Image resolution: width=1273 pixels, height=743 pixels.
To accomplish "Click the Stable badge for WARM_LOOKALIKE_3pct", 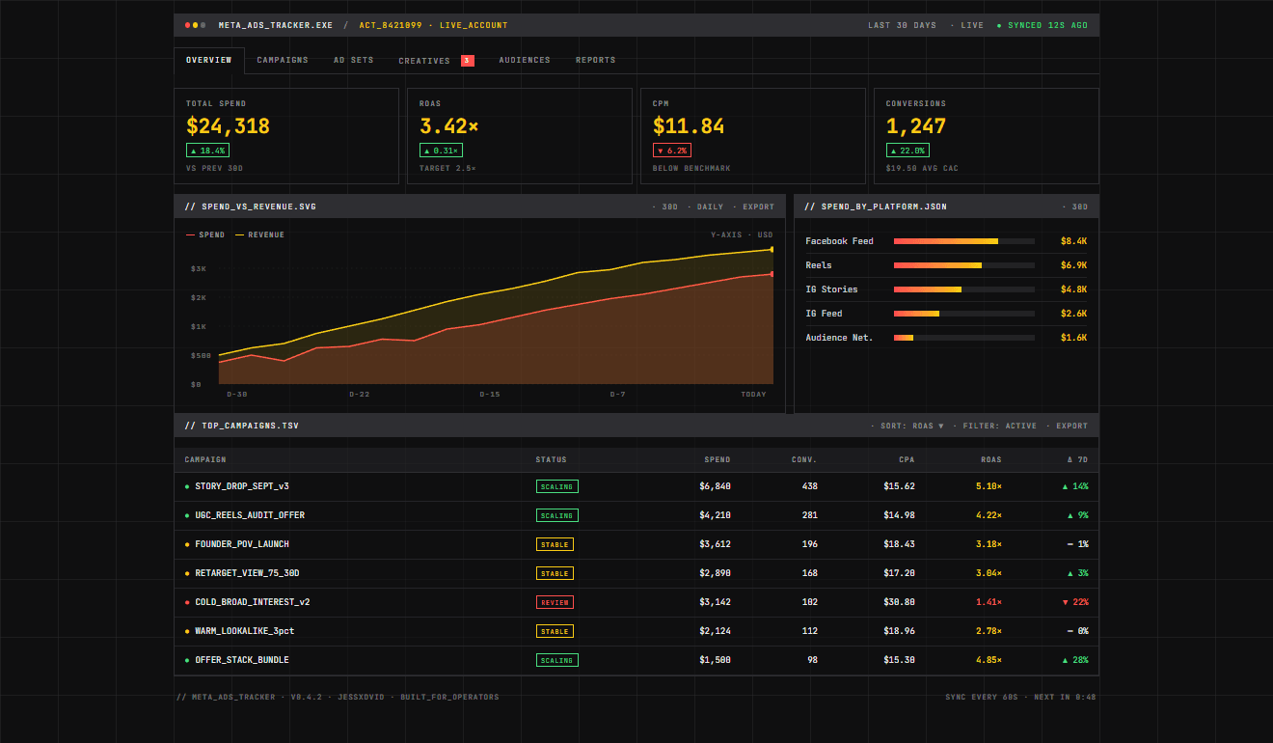I will [x=555, y=631].
